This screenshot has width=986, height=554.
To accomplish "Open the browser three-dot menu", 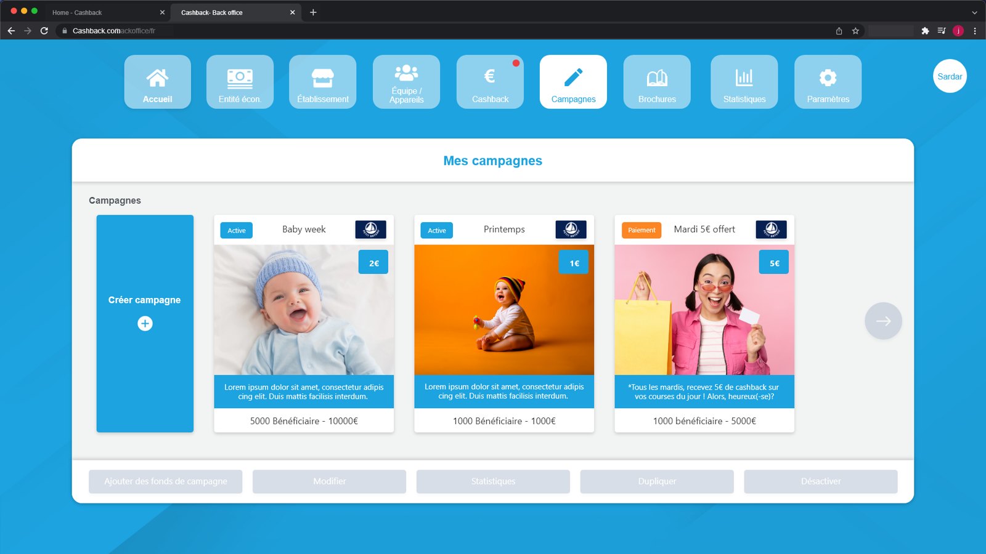I will (x=975, y=31).
